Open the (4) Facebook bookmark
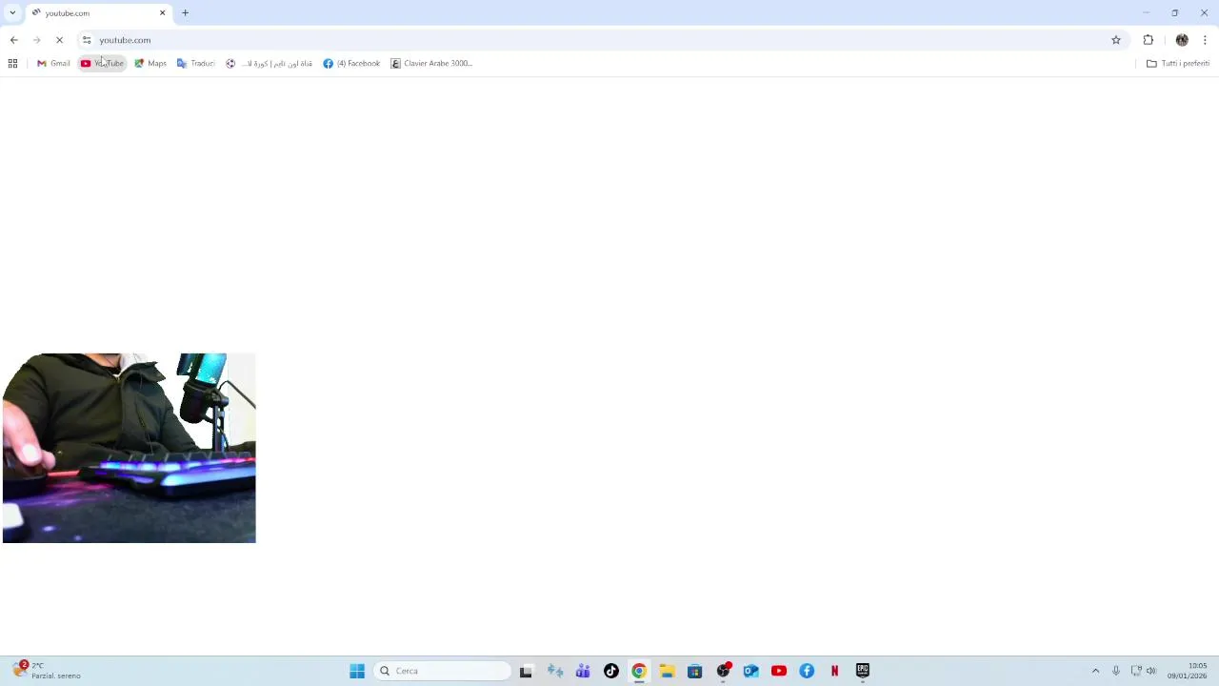The width and height of the screenshot is (1219, 686). tap(351, 63)
